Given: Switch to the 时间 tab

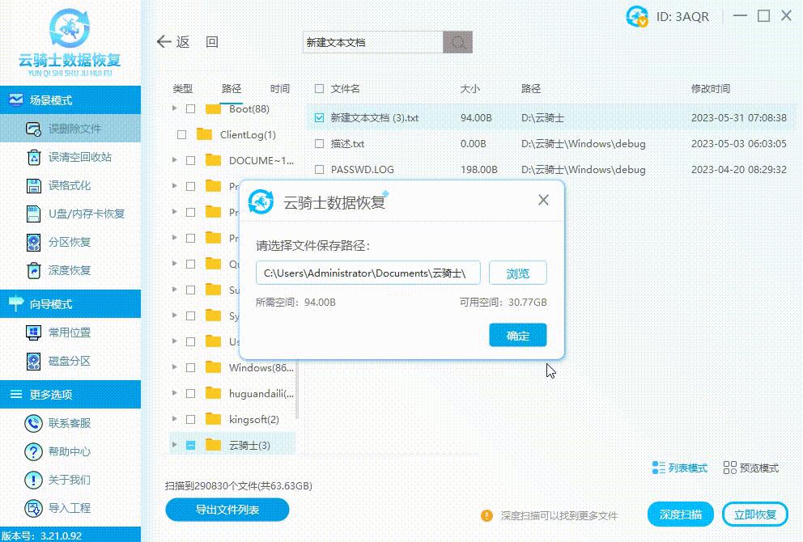Looking at the screenshot, I should pos(281,89).
